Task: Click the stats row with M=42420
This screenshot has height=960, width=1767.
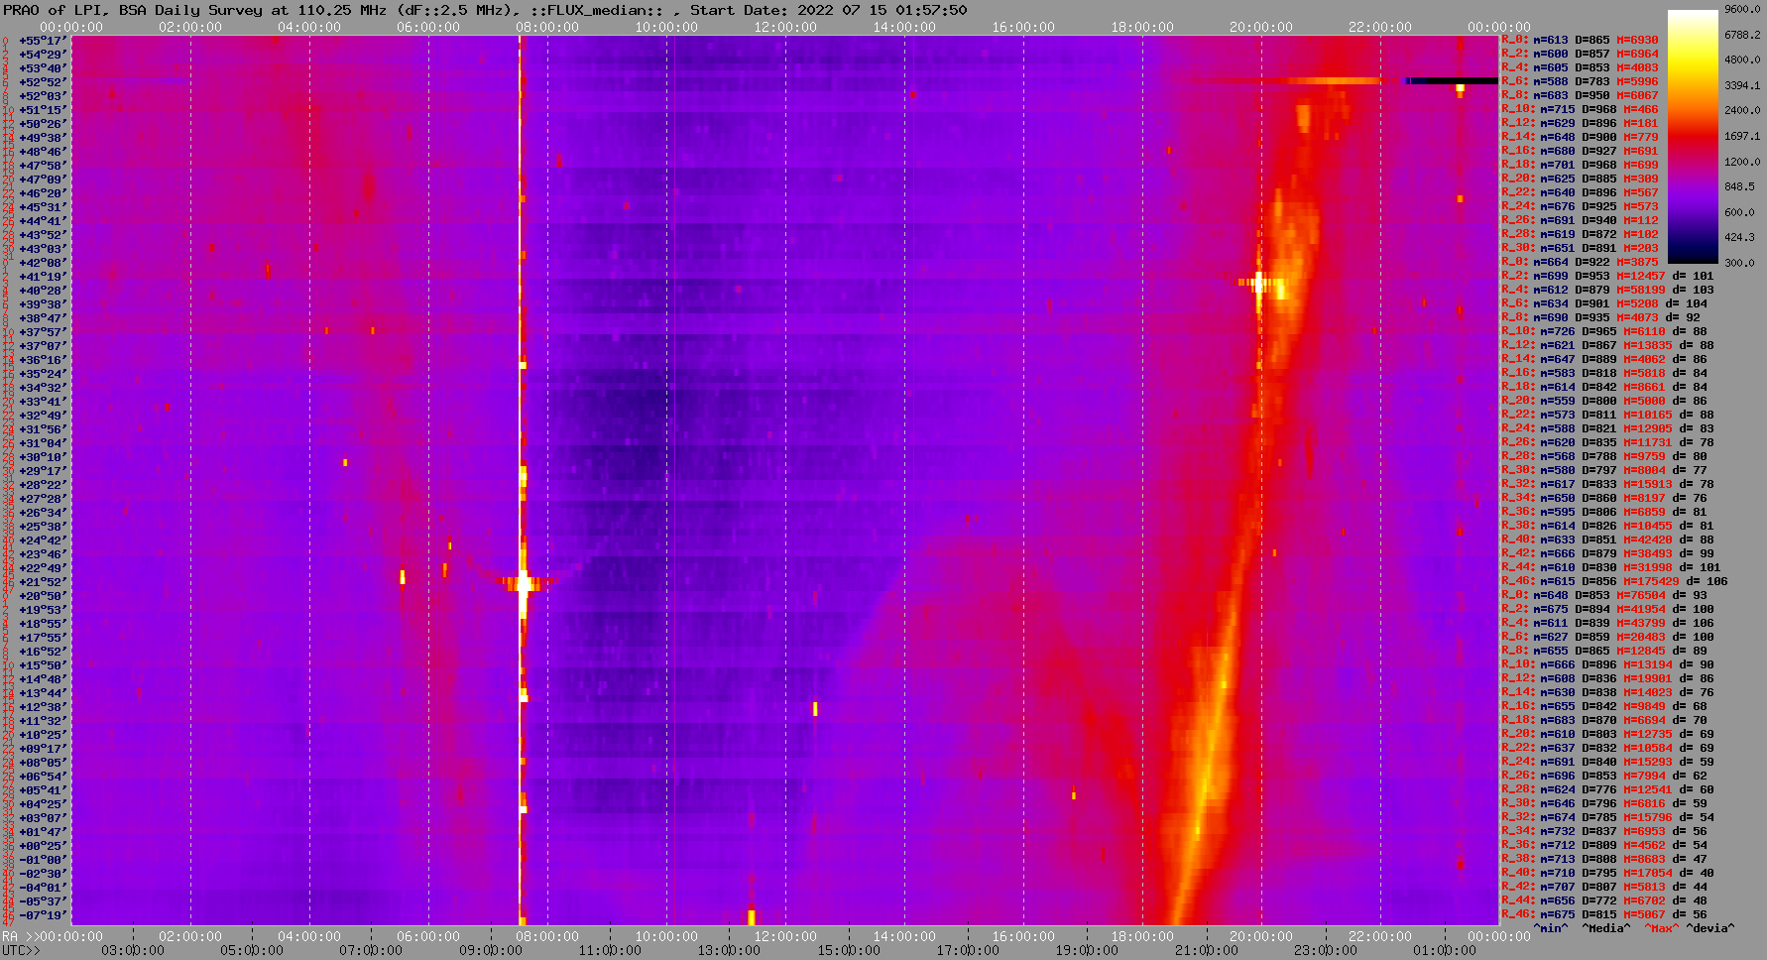Action: pyautogui.click(x=1607, y=540)
